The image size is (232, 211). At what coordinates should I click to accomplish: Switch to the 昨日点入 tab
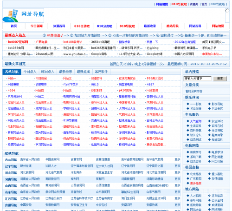(x=48, y=72)
